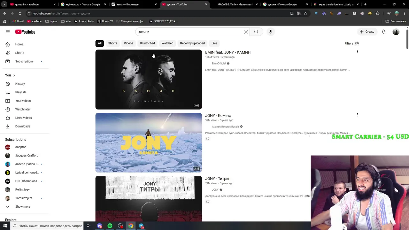
Task: Open the прога bookmarks folder
Action: point(51,21)
